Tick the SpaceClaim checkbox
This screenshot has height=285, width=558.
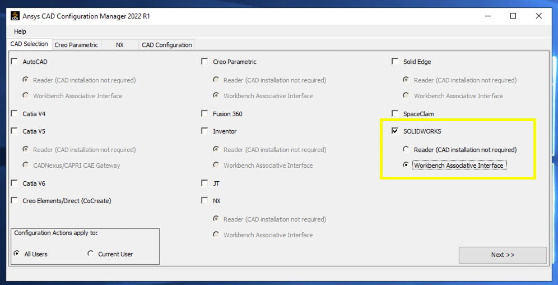[x=395, y=114]
